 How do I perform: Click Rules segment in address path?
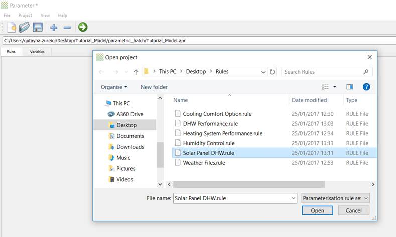pos(222,71)
